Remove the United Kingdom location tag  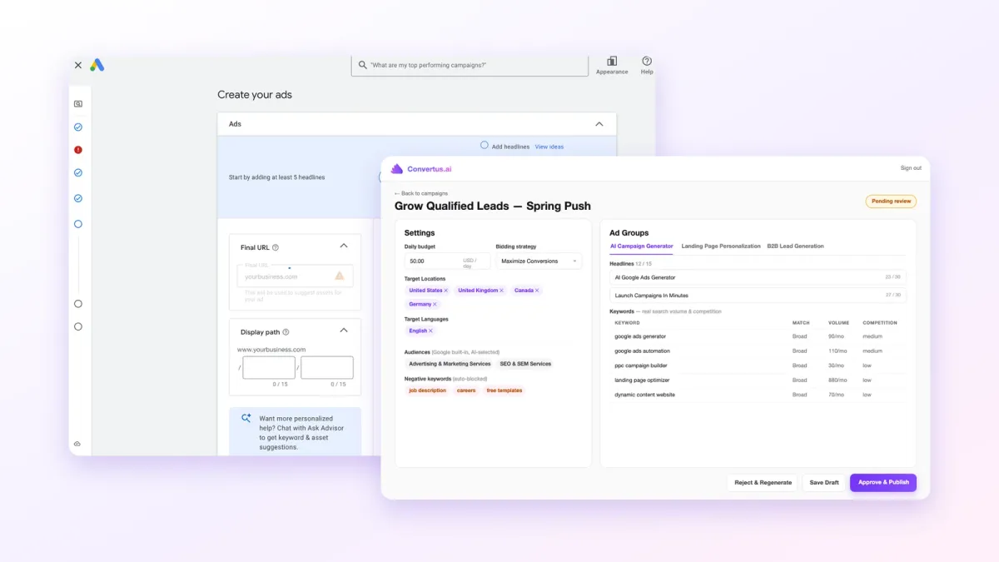(x=501, y=291)
